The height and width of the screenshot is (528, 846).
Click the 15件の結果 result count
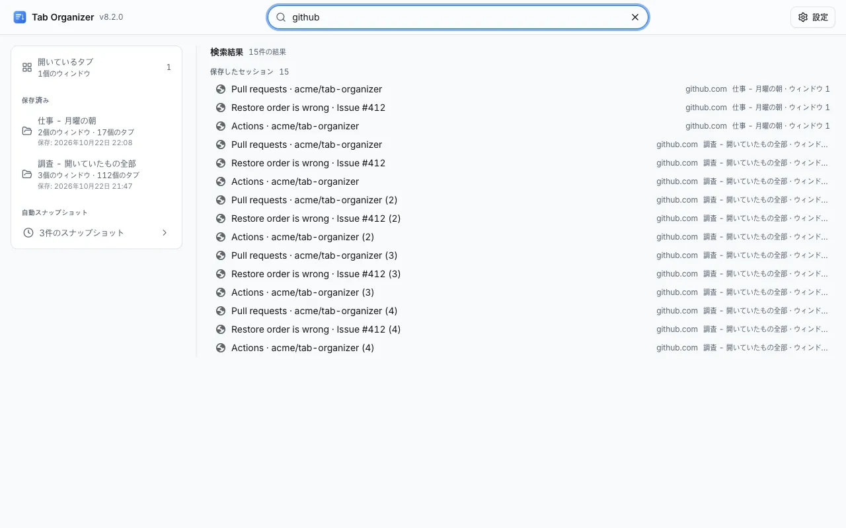[268, 52]
